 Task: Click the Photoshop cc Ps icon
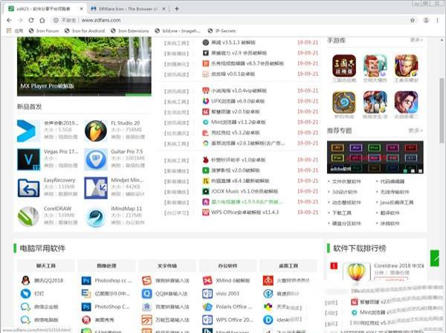(86, 281)
